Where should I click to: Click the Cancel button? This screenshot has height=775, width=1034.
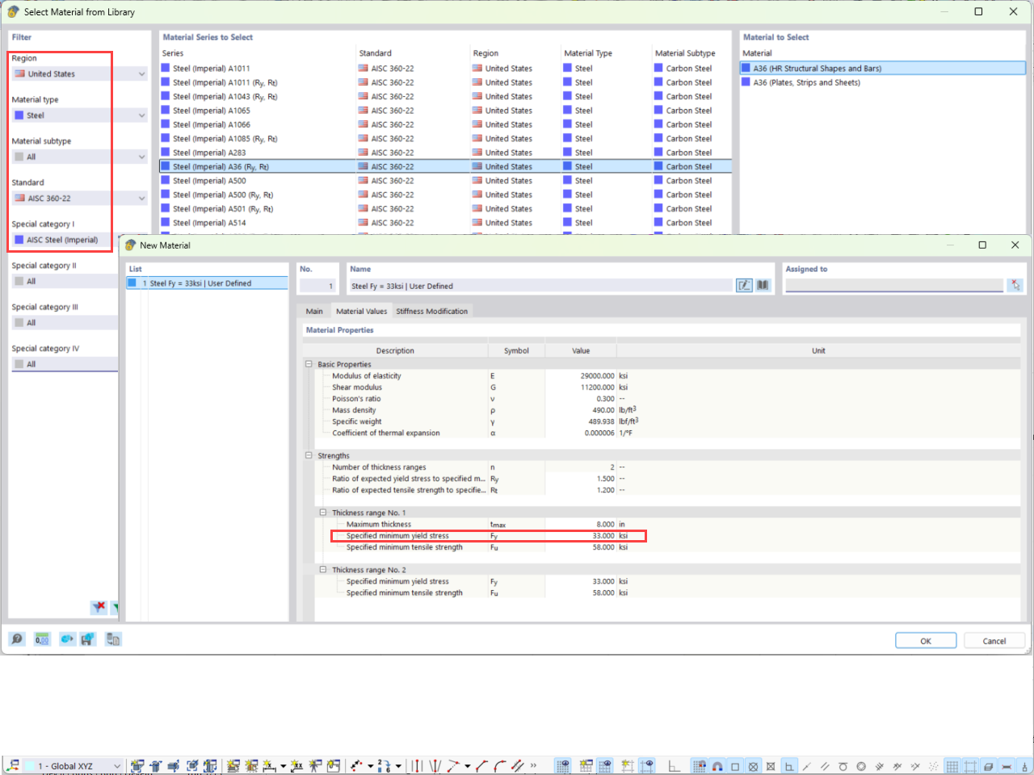(994, 640)
